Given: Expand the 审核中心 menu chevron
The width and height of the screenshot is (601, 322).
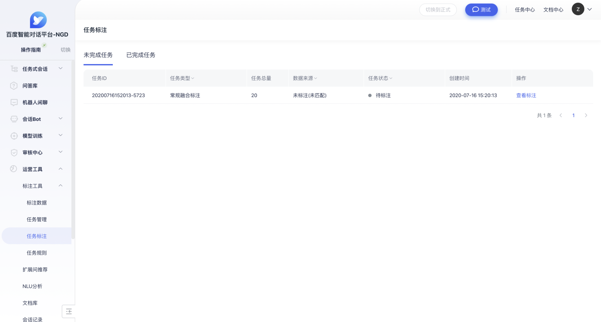Looking at the screenshot, I should [x=61, y=152].
